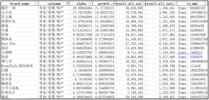Select the cell 去mmi: 685602187
Screen dimensions: 209x100
pyautogui.click(x=192, y=8)
